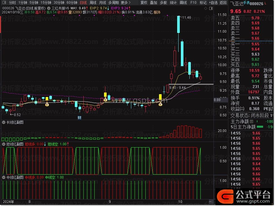Viewport: 275px width, 206px height.
Task: Click the 000026 stock code in the header
Action: [257, 4]
